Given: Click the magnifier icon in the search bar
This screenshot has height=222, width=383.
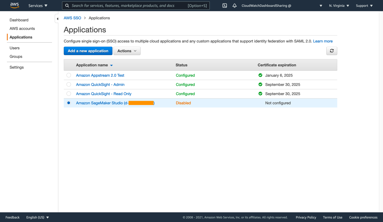Looking at the screenshot, I should [x=67, y=5].
